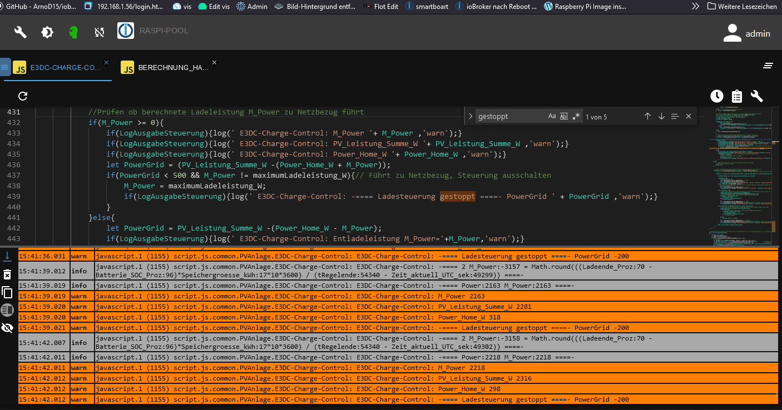Click the find input containing gestoppt
Screen dimensions: 782x410
click(x=511, y=117)
